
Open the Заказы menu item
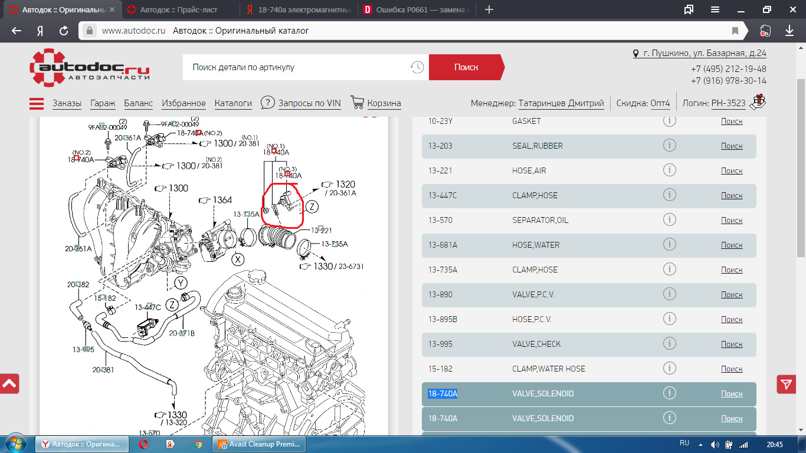(x=67, y=103)
